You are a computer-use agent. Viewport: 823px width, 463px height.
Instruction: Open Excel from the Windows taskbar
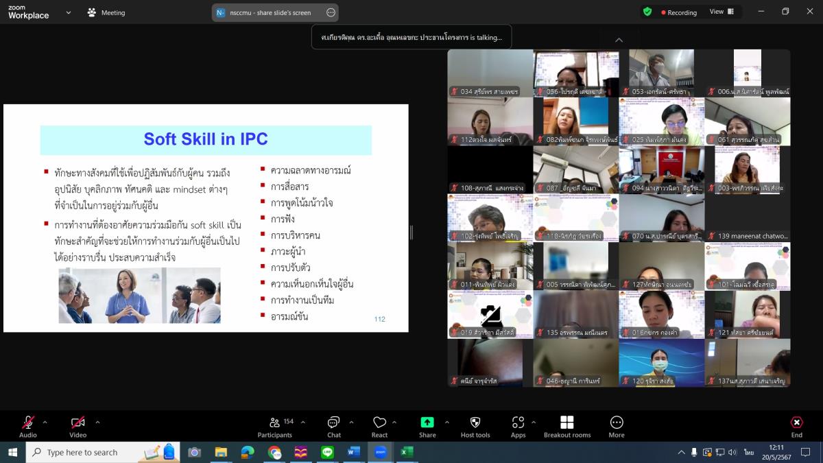[x=406, y=452]
